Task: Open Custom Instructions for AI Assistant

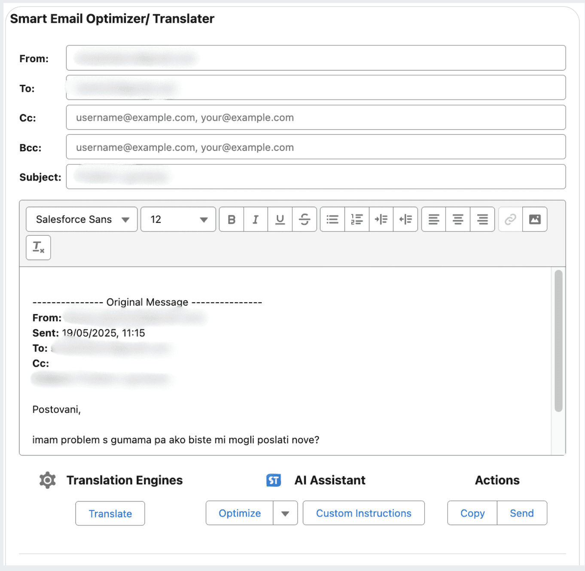Action: tap(363, 513)
